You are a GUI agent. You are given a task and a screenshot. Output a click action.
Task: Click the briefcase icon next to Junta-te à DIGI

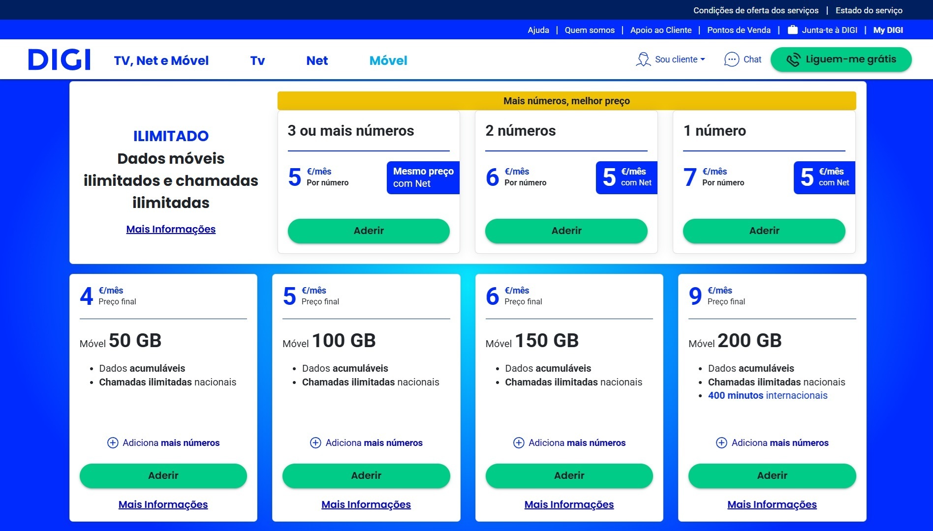tap(792, 30)
